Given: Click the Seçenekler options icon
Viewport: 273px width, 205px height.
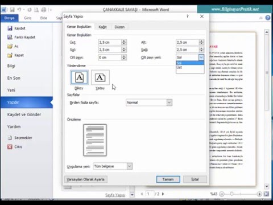Looking at the screenshot, I should (10, 138).
